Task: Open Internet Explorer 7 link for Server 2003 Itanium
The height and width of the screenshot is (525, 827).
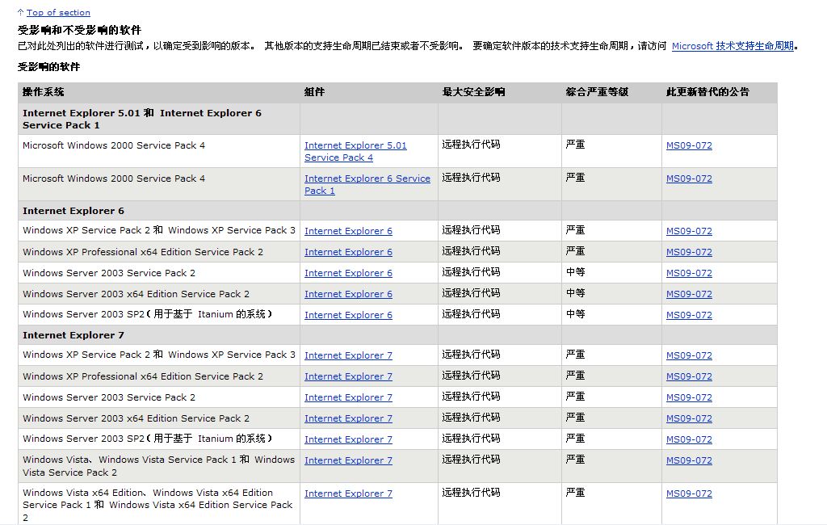Action: pos(348,439)
